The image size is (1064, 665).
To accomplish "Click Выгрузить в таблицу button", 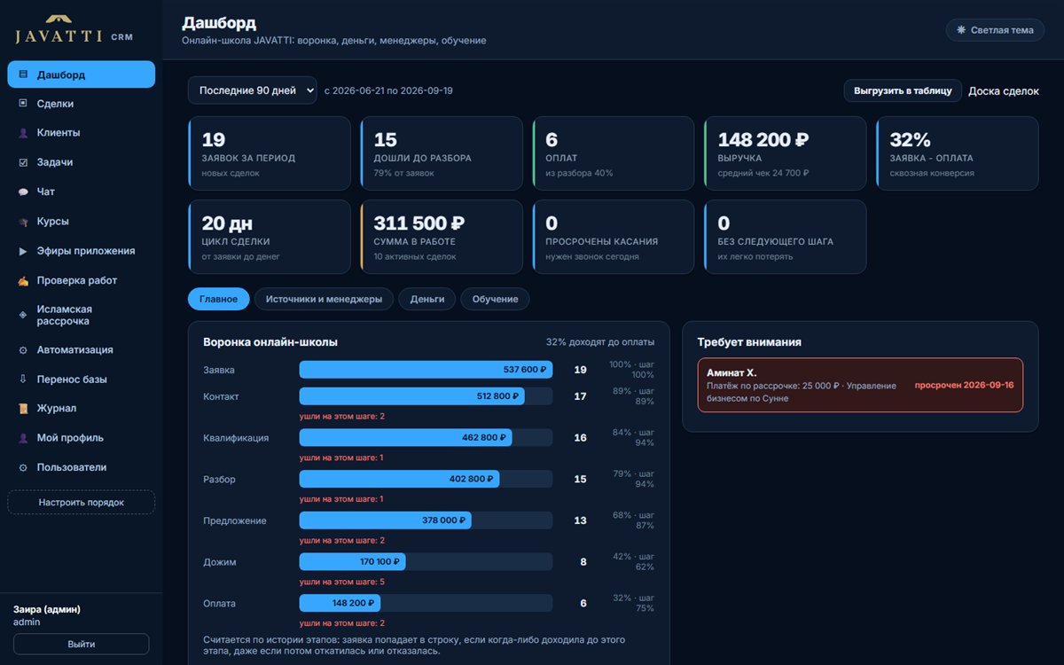I will coord(903,90).
